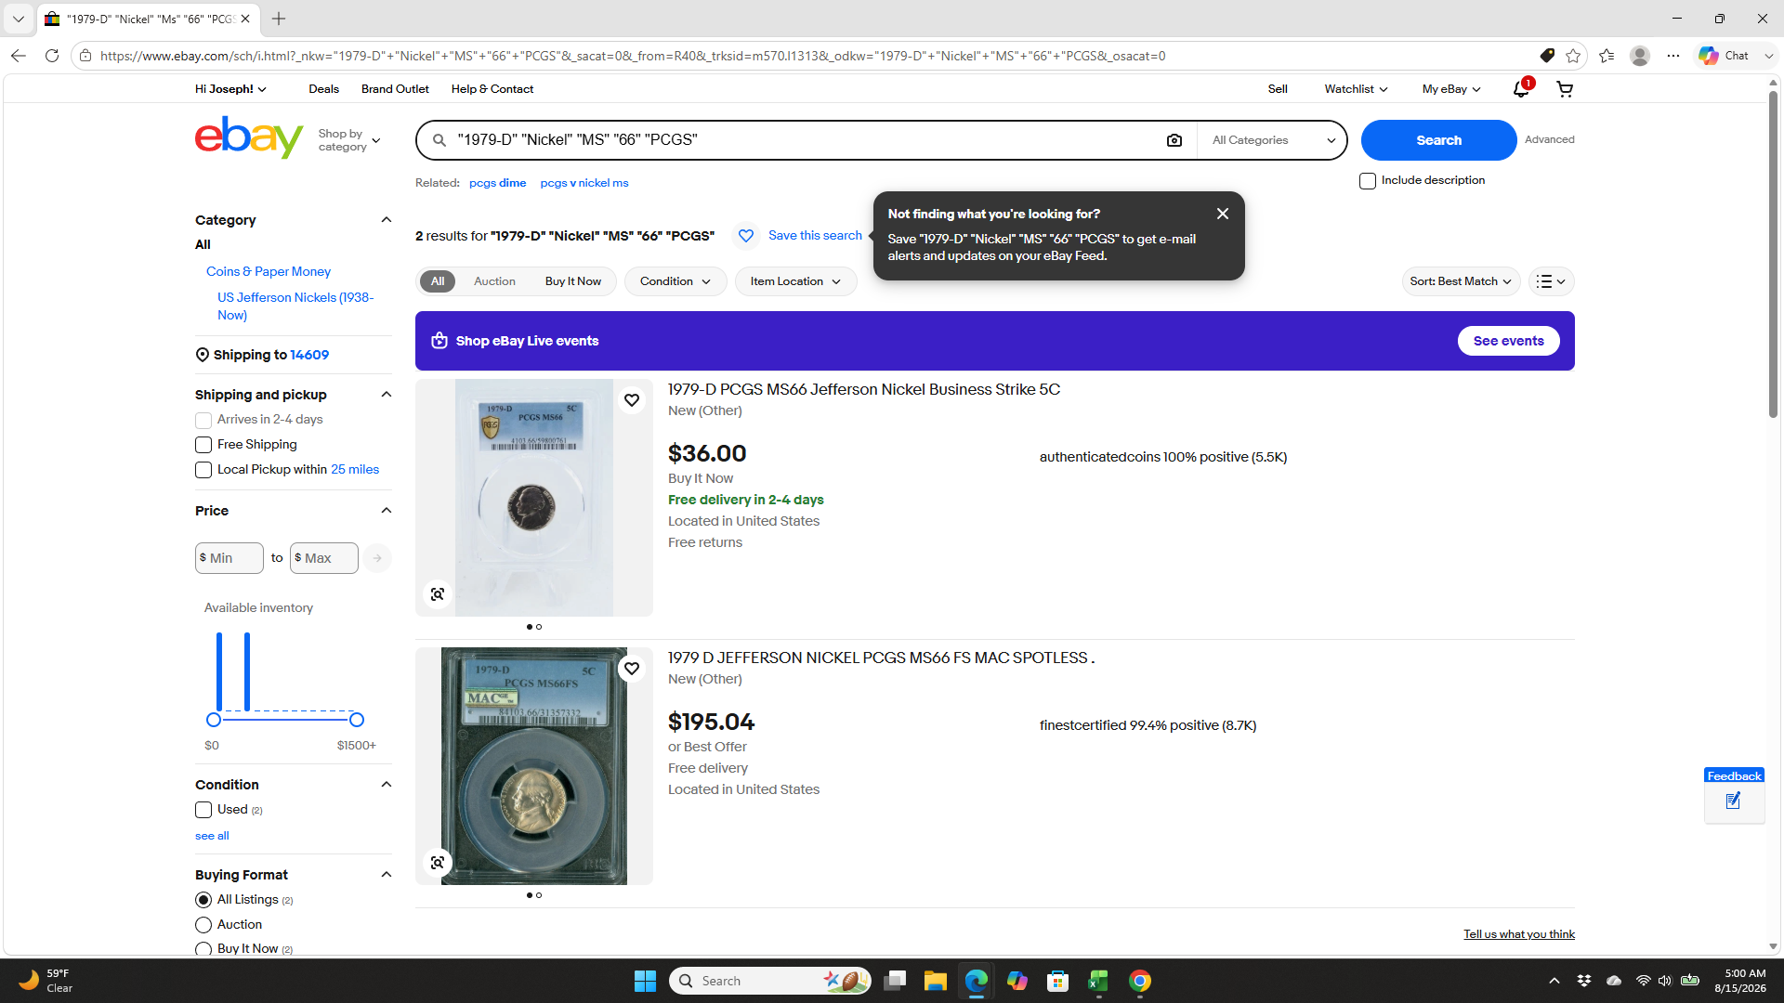Open Microsoft Store from the taskbar

[1057, 981]
